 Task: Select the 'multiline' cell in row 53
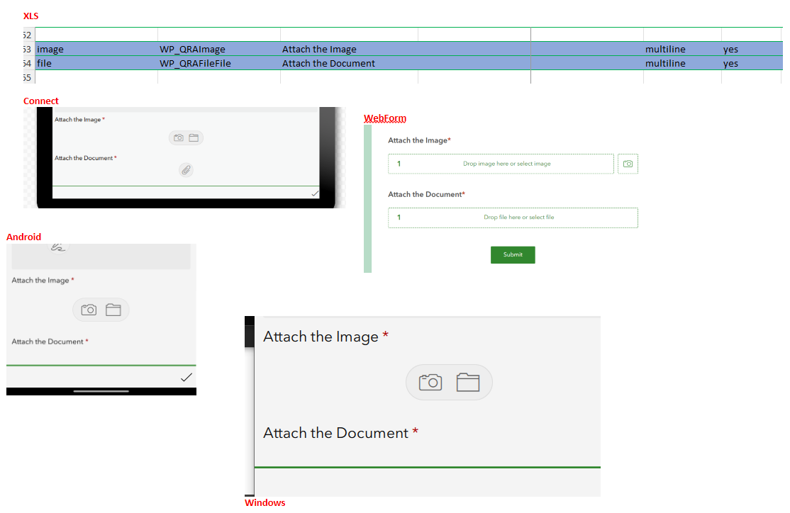[x=682, y=49]
